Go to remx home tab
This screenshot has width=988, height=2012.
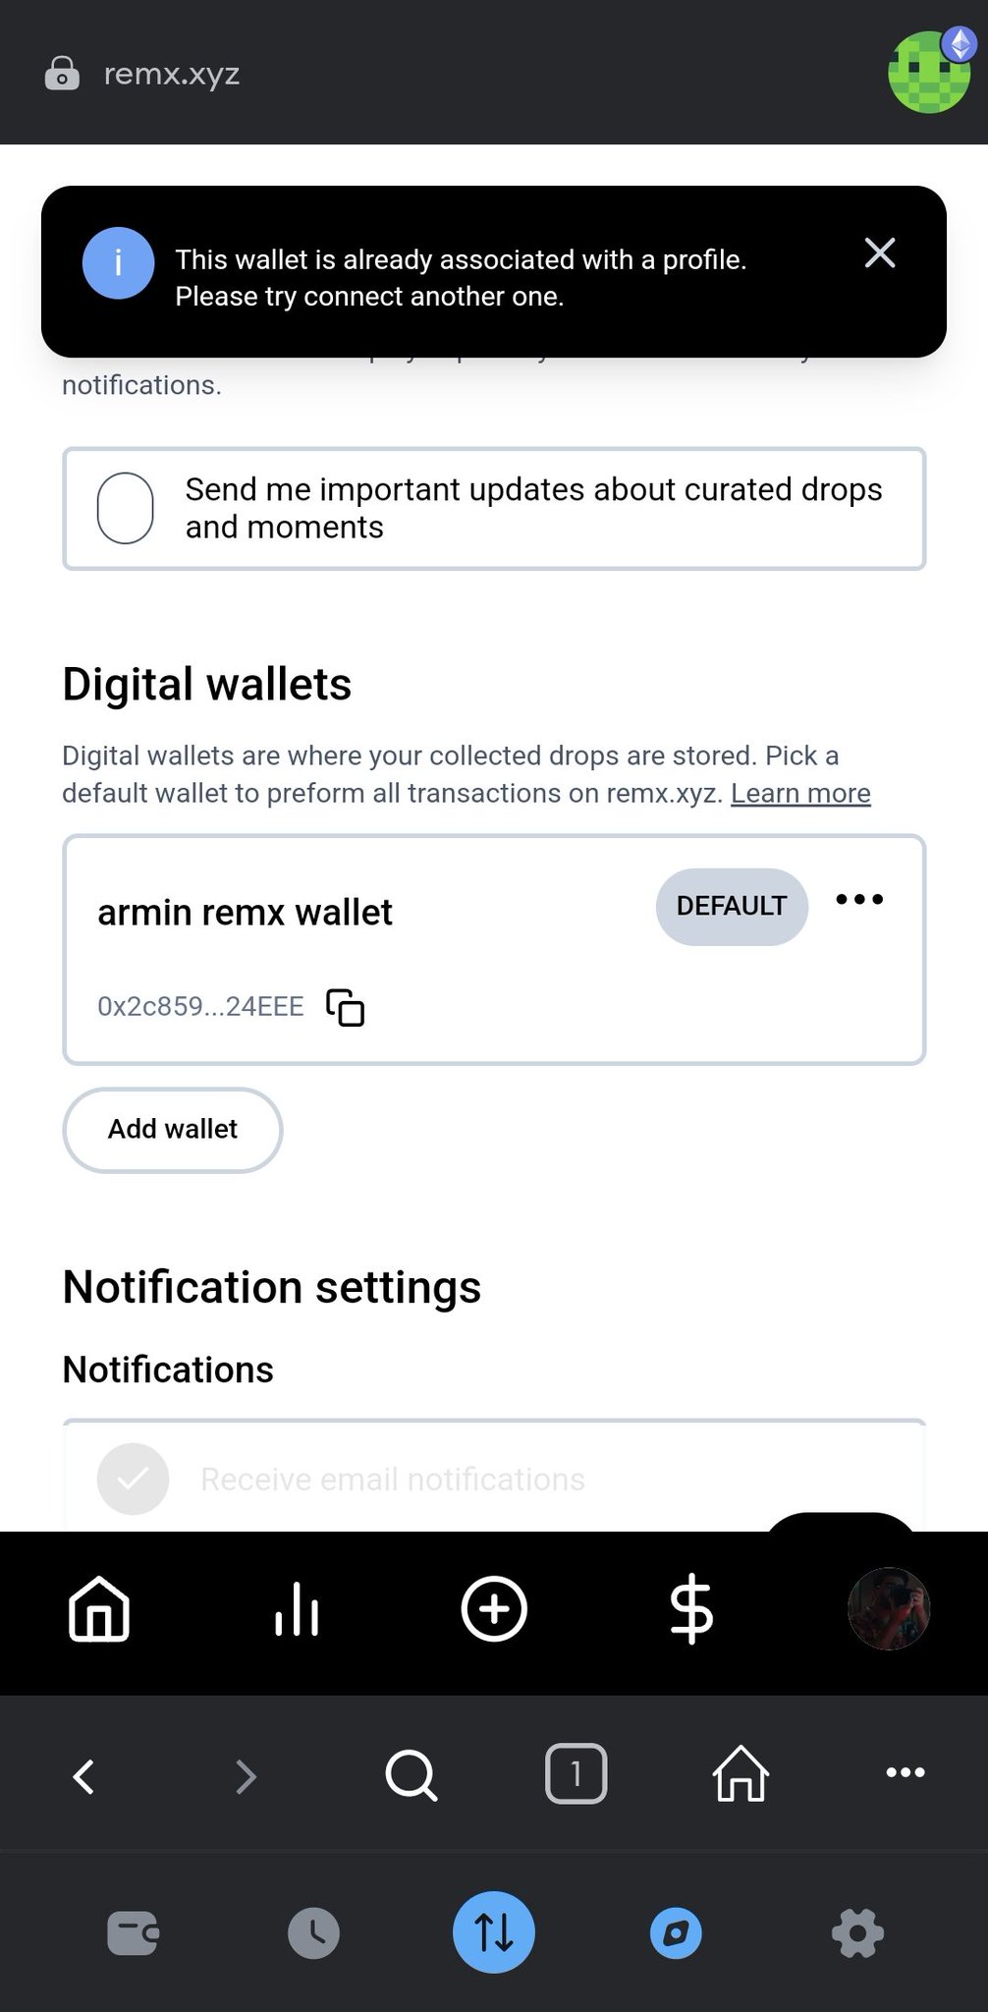click(99, 1609)
